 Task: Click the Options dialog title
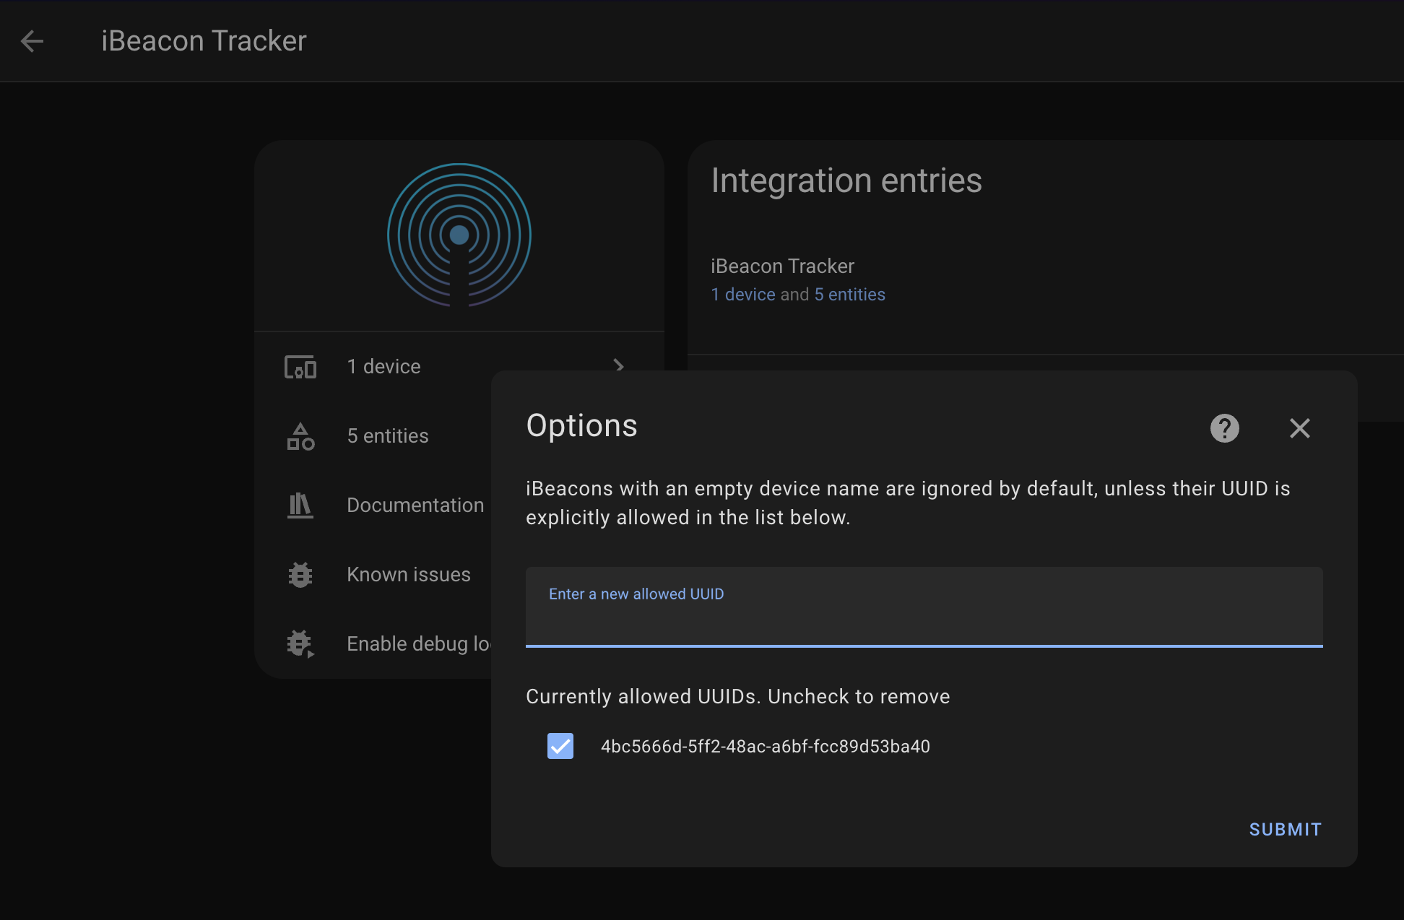tap(581, 426)
